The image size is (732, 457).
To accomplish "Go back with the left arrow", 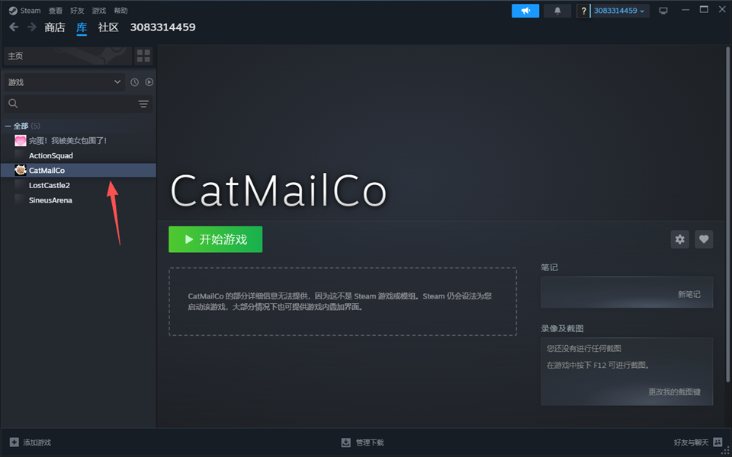I will pos(14,27).
